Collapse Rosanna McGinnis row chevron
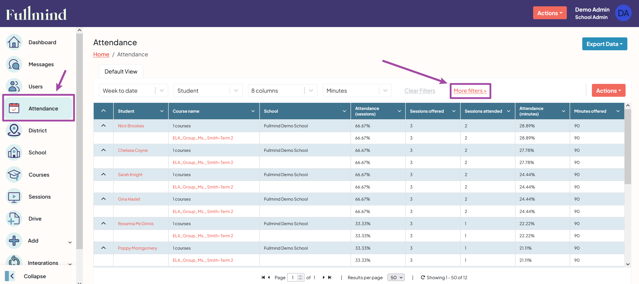The height and width of the screenshot is (284, 639). click(103, 223)
